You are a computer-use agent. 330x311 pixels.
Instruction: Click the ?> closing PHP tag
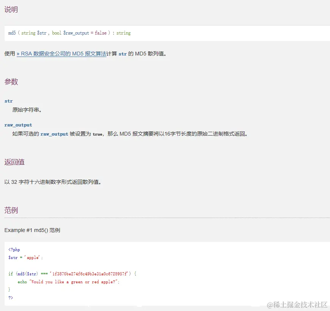coord(11,298)
